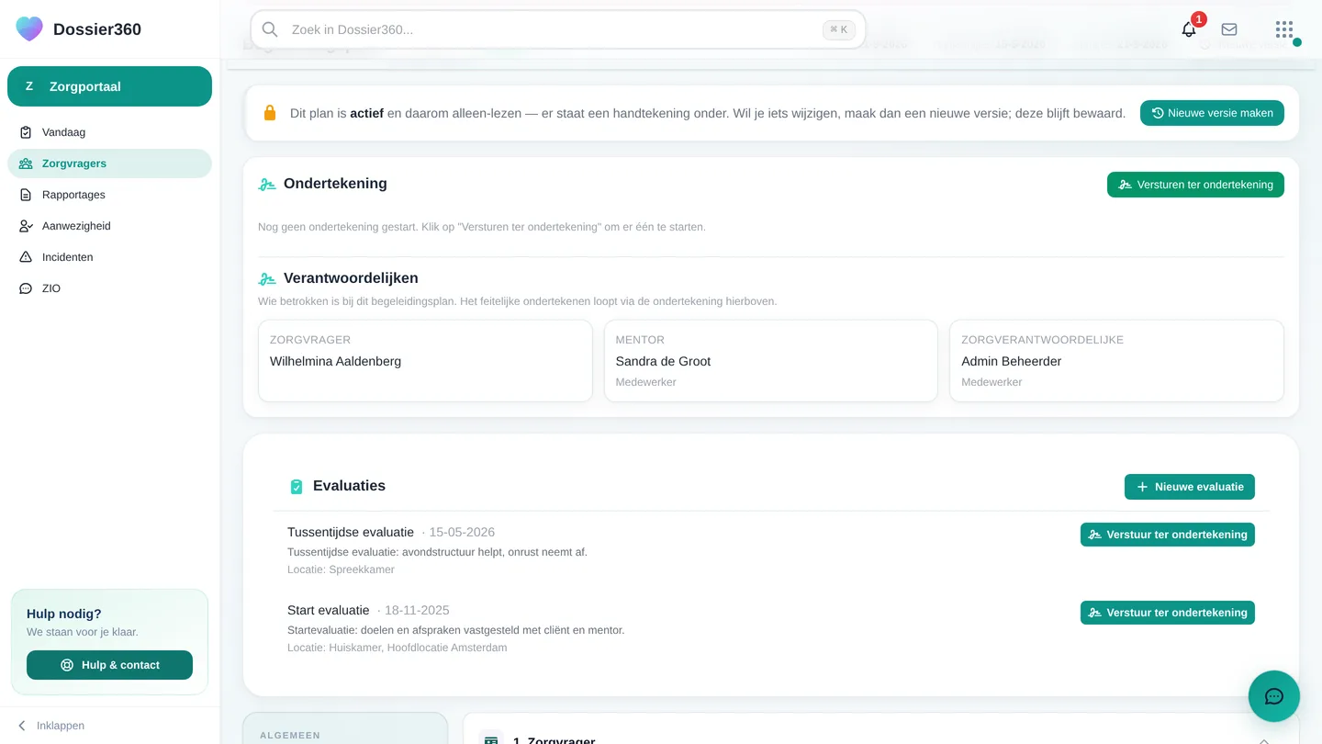Click the 'Locatie: Spreekkamer' text
The image size is (1322, 744).
point(341,569)
